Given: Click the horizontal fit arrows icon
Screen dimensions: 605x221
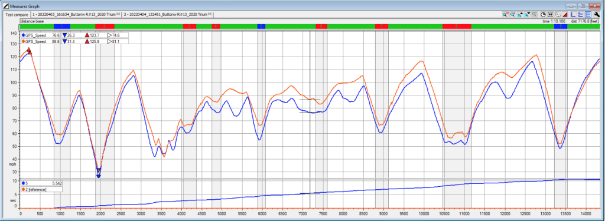Looking at the screenshot, I should 550,14.
